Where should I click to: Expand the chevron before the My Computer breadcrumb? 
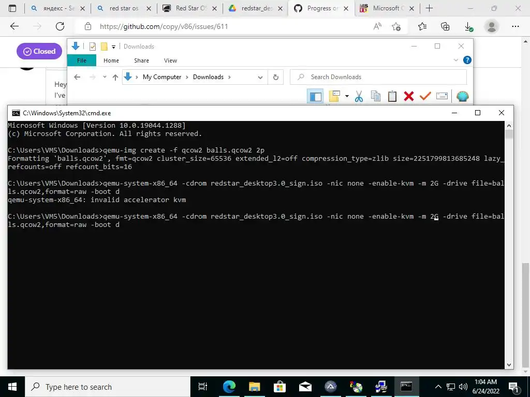click(137, 77)
